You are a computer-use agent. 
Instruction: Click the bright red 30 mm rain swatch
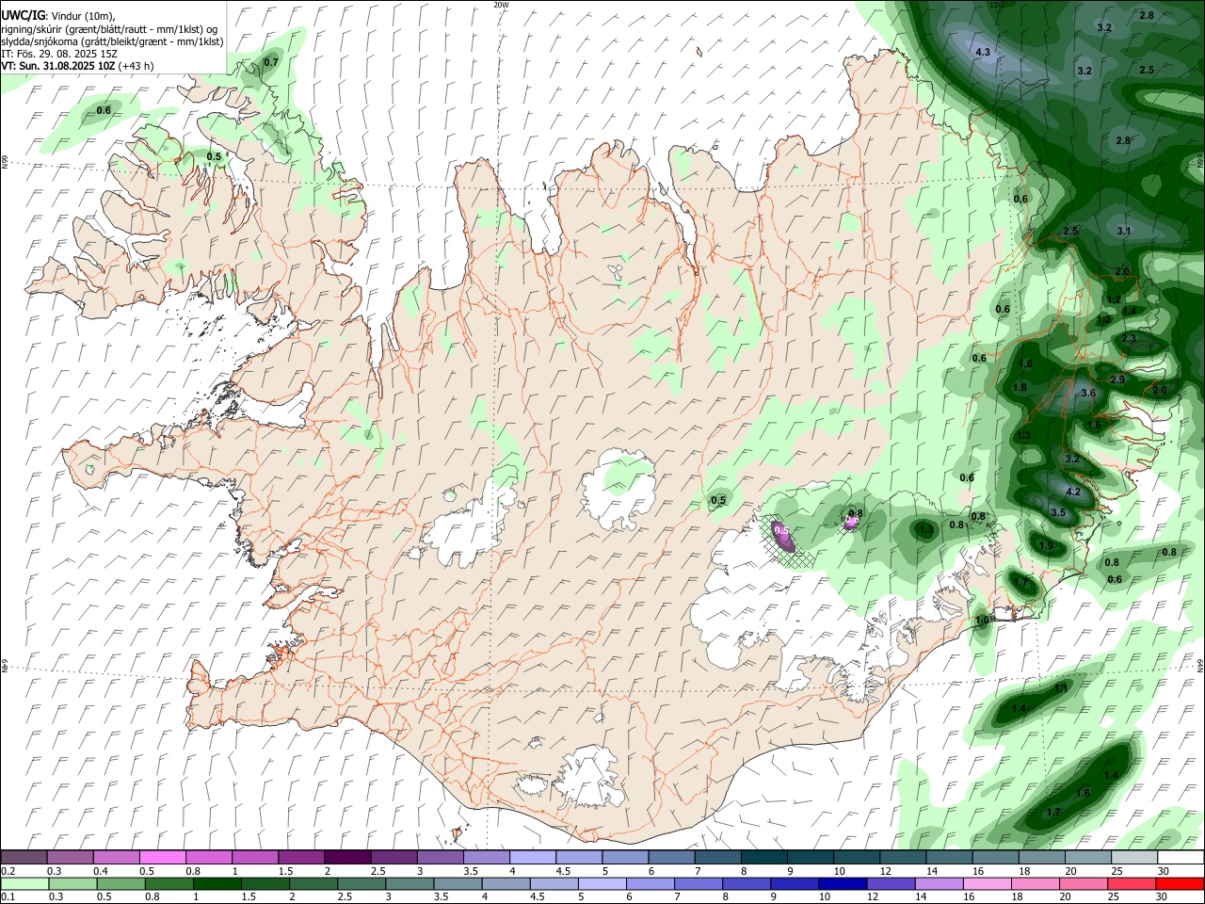tap(1180, 883)
